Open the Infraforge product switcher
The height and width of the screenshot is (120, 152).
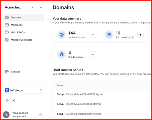point(24,90)
